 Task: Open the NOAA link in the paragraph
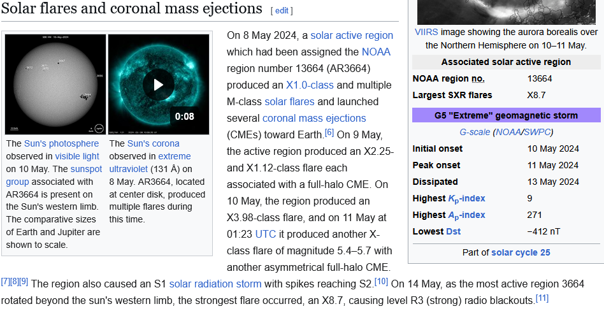[x=376, y=52]
